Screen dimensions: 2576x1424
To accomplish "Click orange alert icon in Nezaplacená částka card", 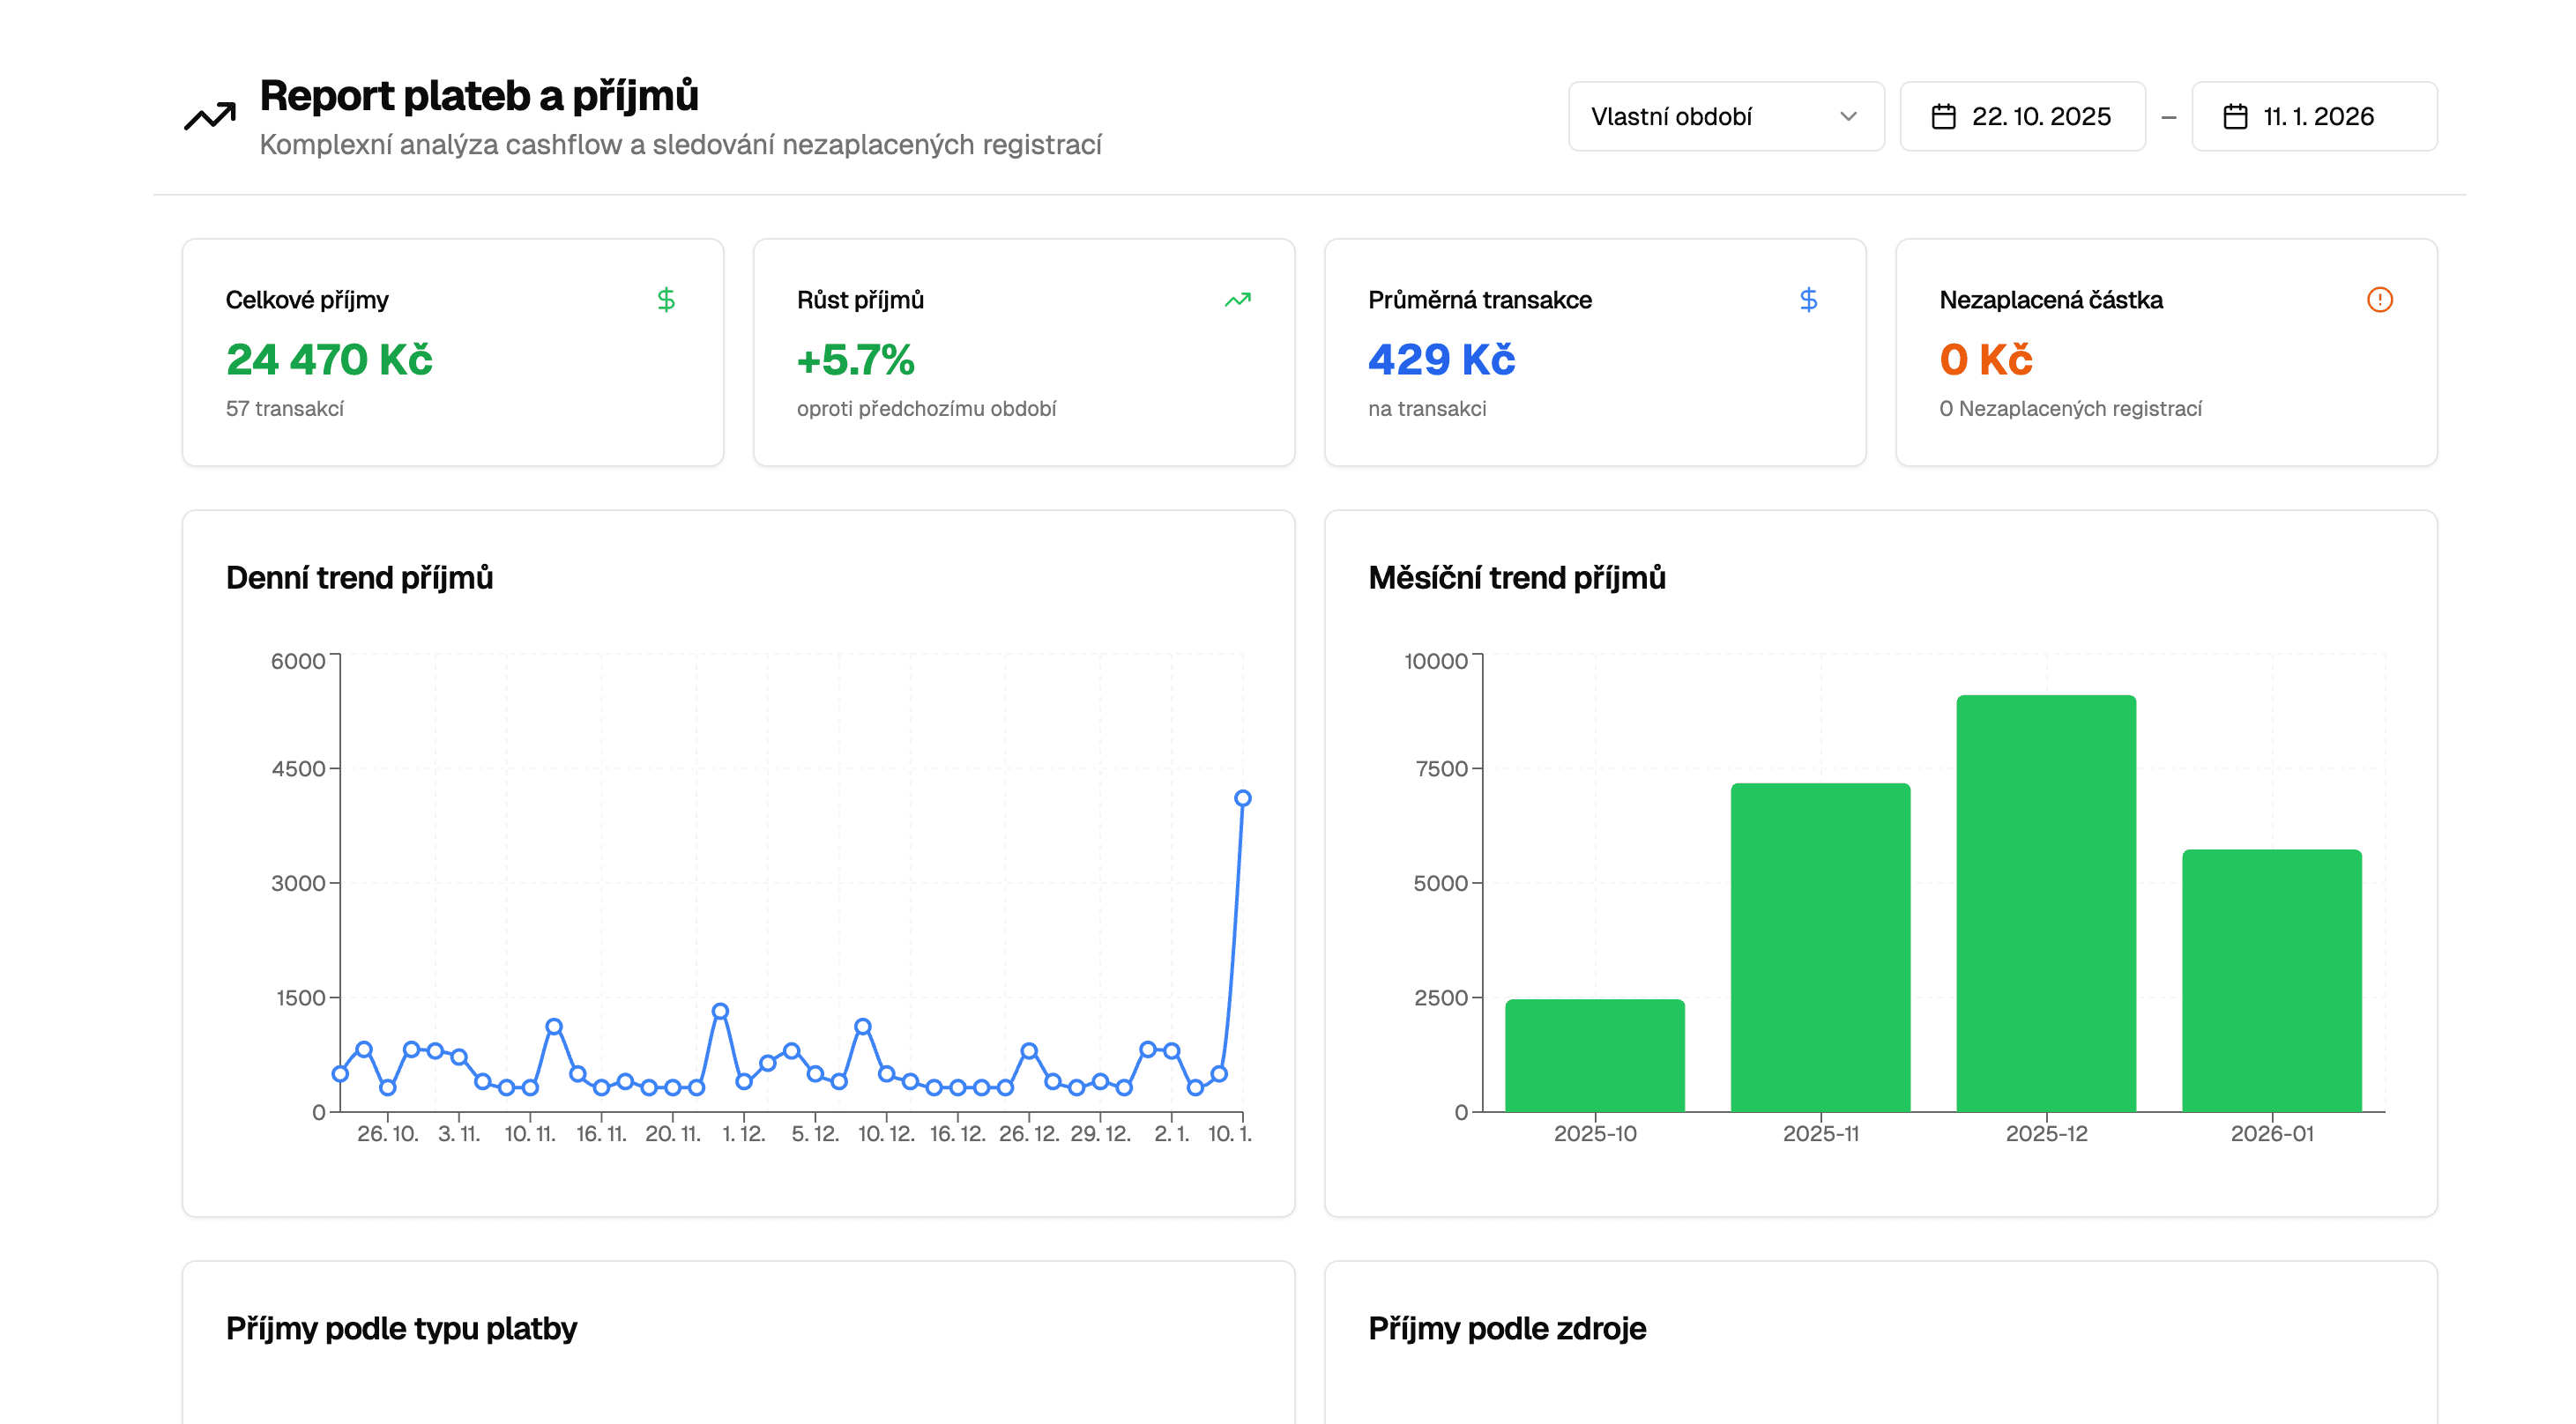I will [x=2379, y=300].
